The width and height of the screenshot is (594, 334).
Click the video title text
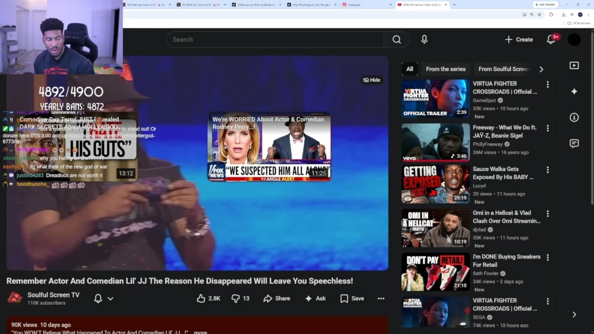[180, 281]
